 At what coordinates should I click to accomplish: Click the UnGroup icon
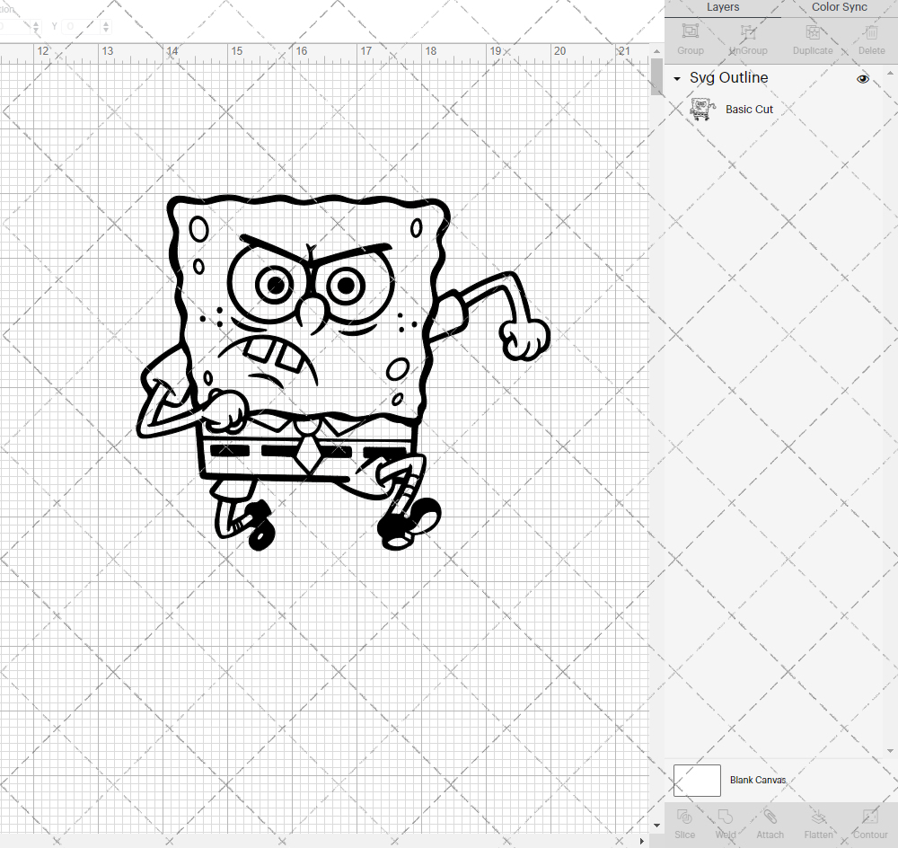[x=747, y=33]
